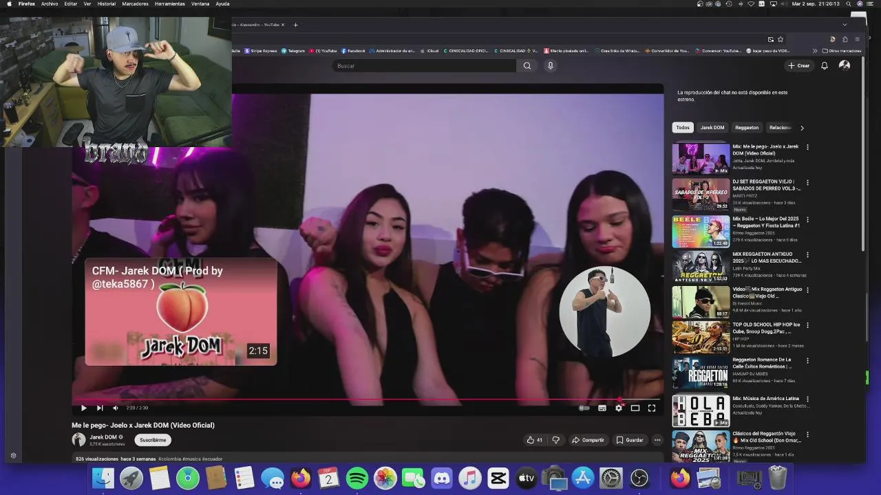Play the YouTube video

(84, 408)
